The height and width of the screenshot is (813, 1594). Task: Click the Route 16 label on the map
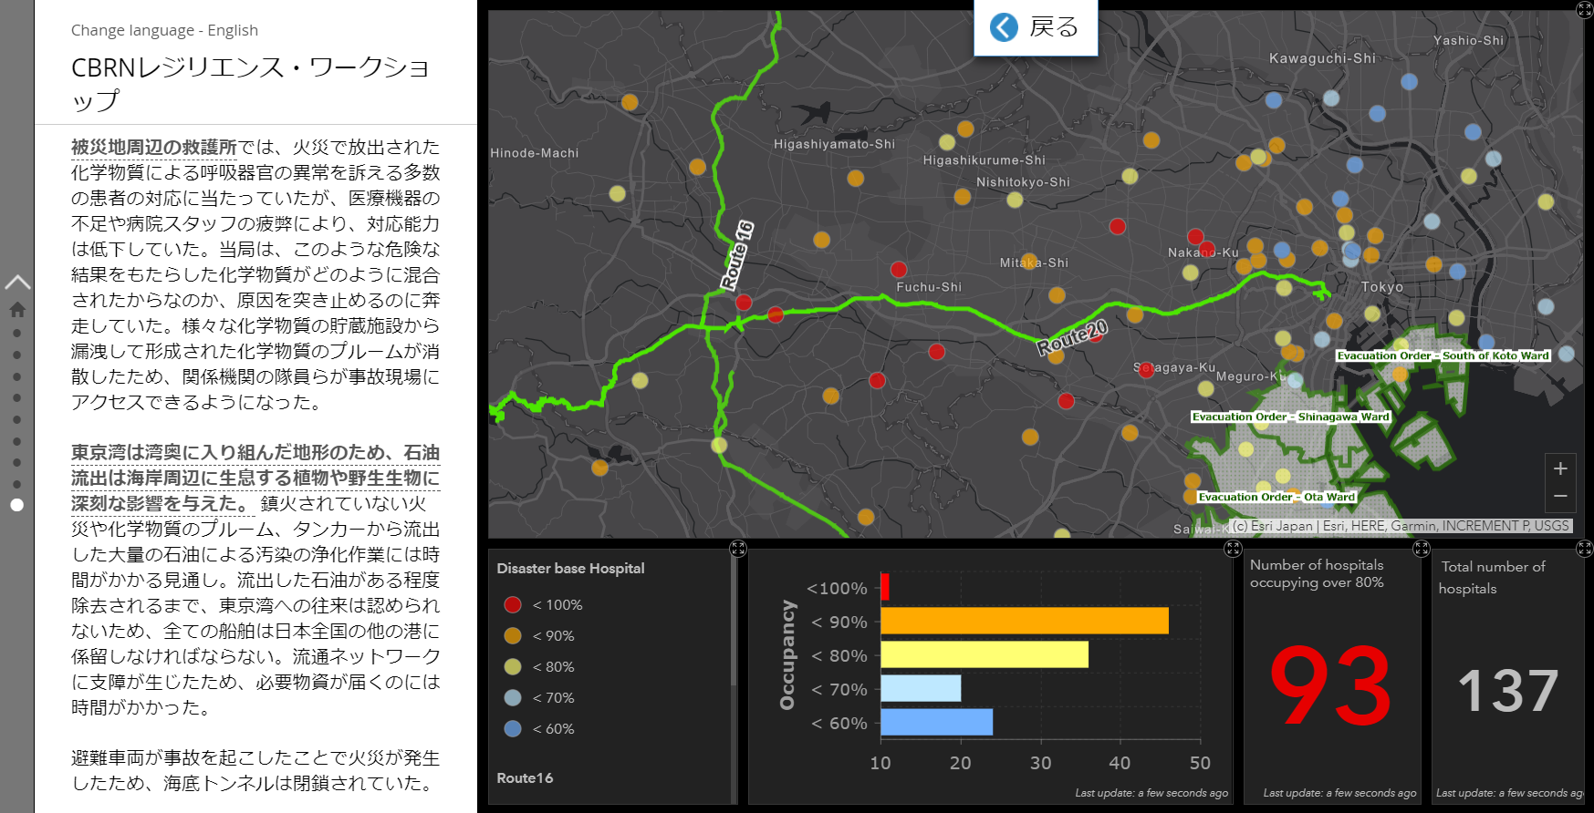(x=737, y=255)
